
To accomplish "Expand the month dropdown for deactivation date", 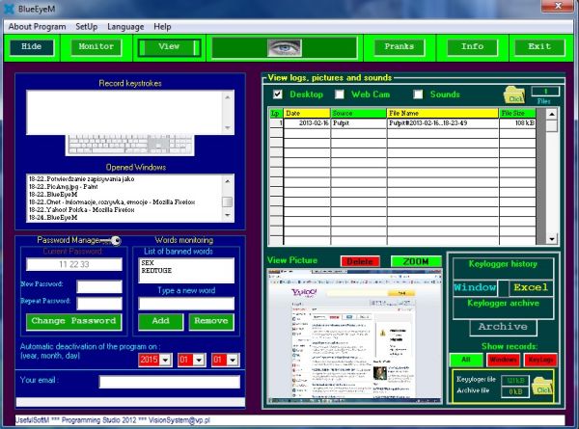I will coord(199,360).
